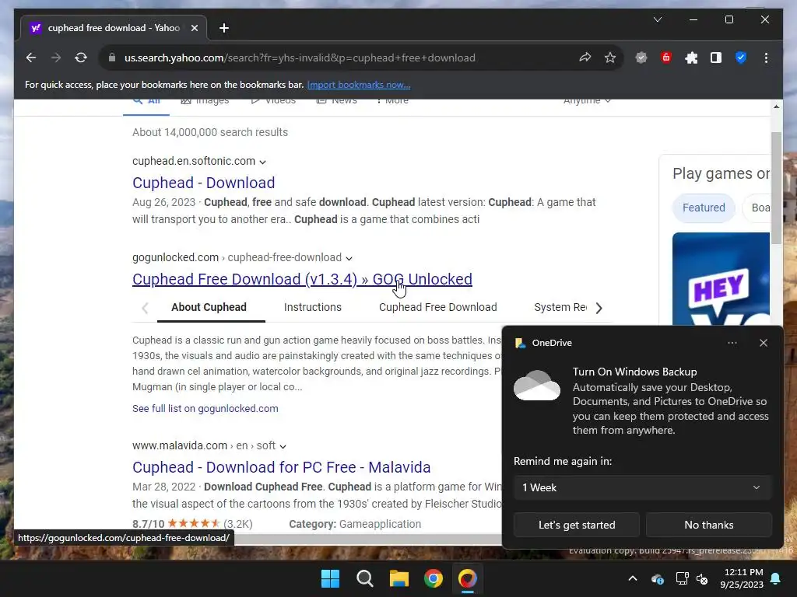Image resolution: width=797 pixels, height=597 pixels.
Task: Click scrollbar up arrow
Action: click(x=776, y=106)
